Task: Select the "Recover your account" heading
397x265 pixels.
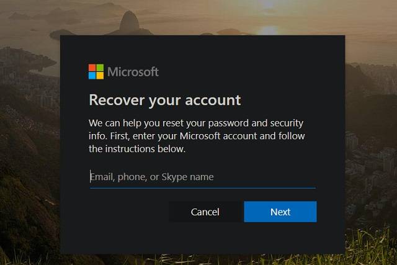Action: tap(164, 100)
